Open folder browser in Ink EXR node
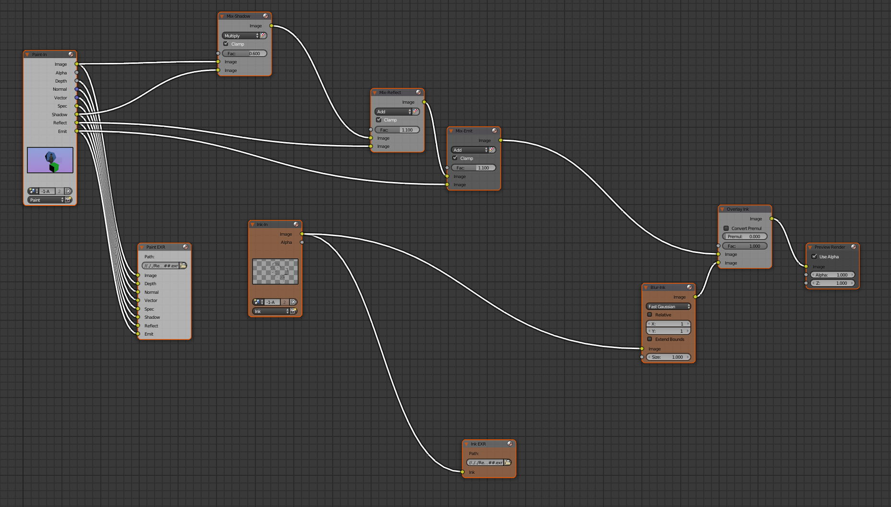The width and height of the screenshot is (891, 507). click(x=507, y=462)
